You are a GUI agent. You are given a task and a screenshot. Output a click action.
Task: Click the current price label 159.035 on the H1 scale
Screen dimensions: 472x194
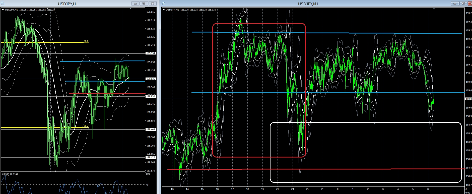pyautogui.click(x=151, y=79)
